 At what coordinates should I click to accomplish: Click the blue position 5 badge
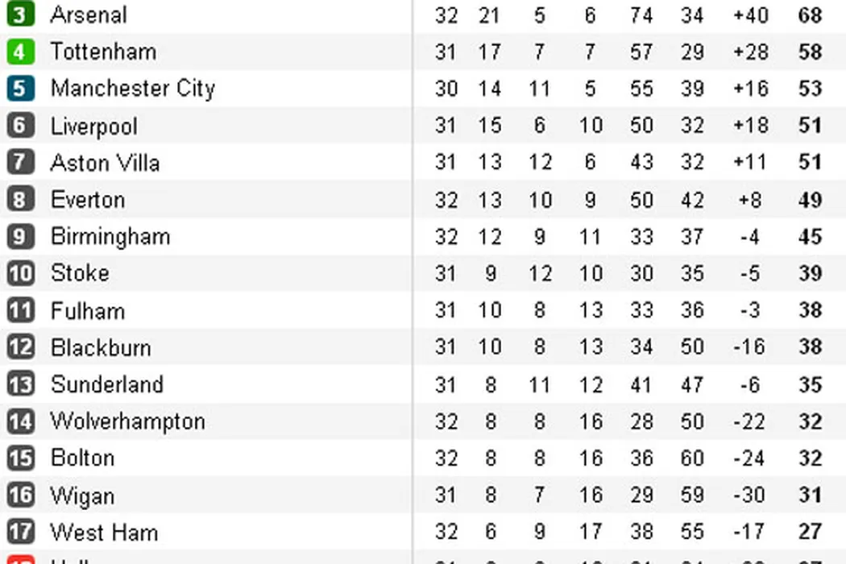[20, 89]
